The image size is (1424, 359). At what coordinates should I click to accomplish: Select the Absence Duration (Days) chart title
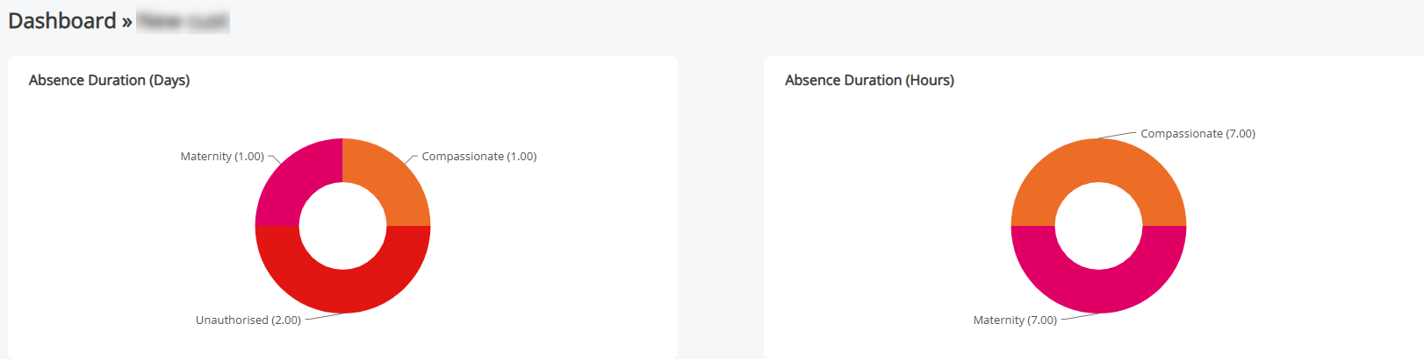pos(109,81)
